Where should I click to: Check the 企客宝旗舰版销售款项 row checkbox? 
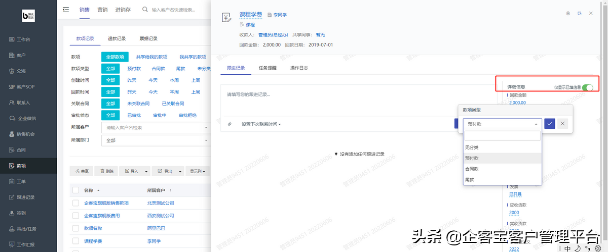point(75,203)
